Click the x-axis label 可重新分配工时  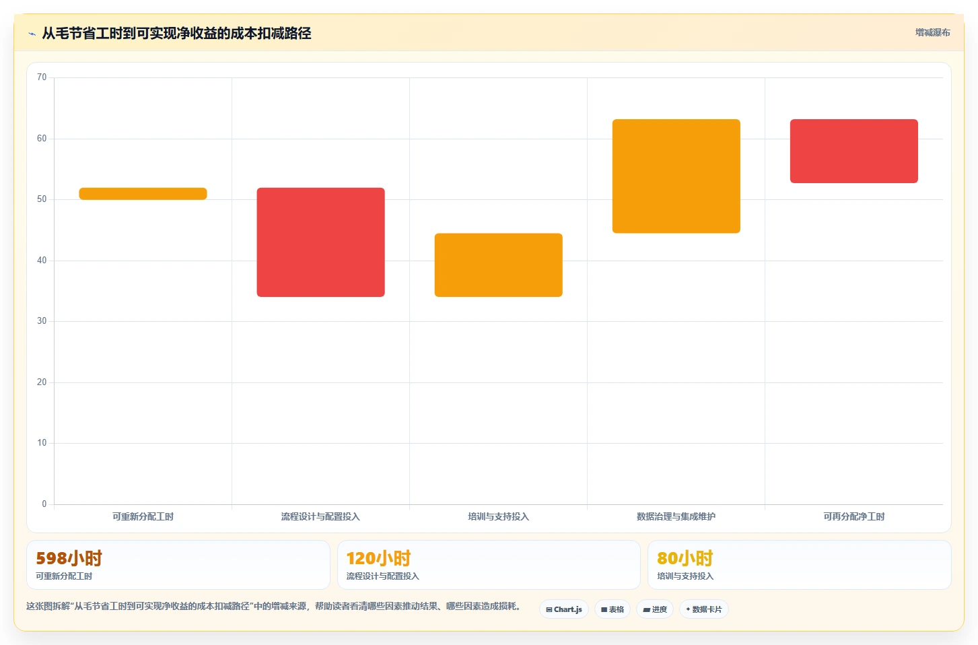coord(143,516)
